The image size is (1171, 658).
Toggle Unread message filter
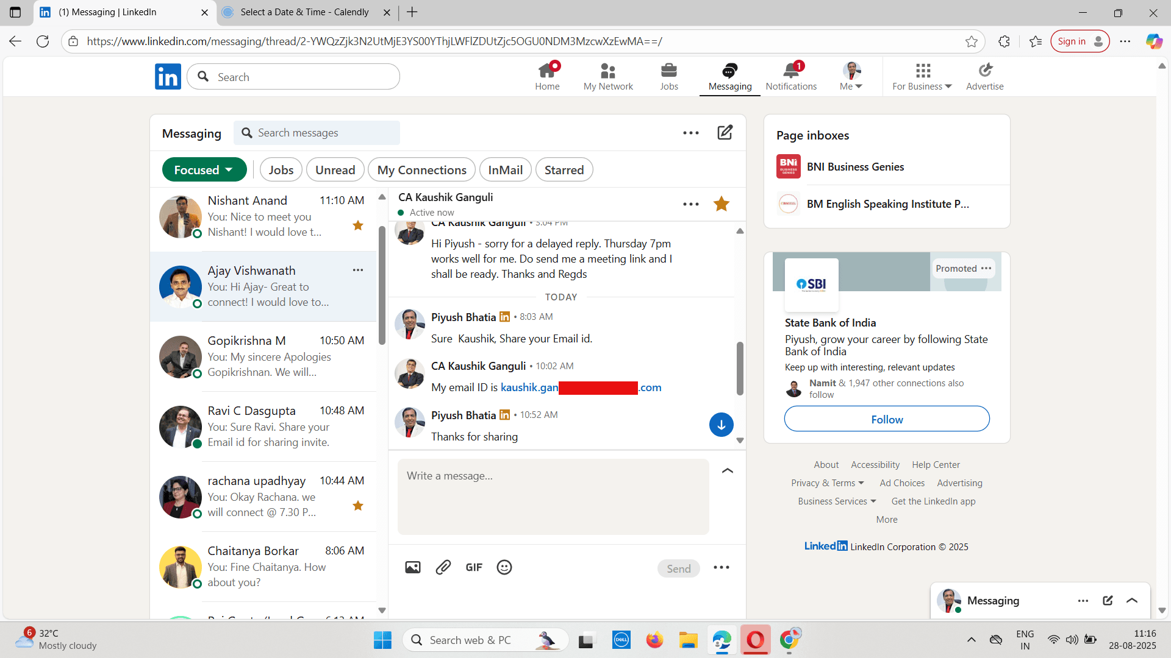(x=335, y=170)
